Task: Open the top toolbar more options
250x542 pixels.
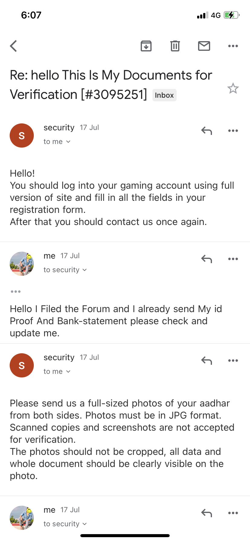Action: (x=233, y=46)
